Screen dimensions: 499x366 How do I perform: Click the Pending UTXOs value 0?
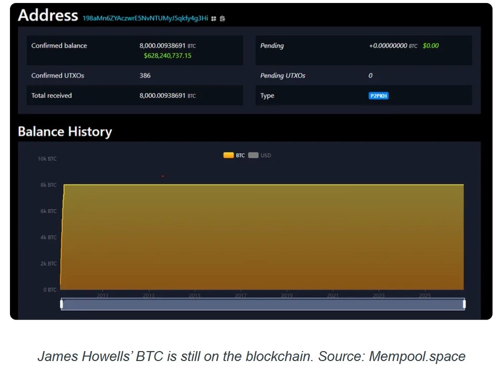click(370, 76)
